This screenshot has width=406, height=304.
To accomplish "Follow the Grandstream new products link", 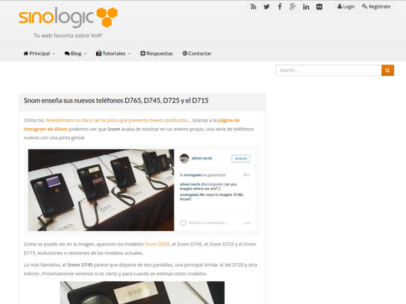I will click(x=118, y=120).
